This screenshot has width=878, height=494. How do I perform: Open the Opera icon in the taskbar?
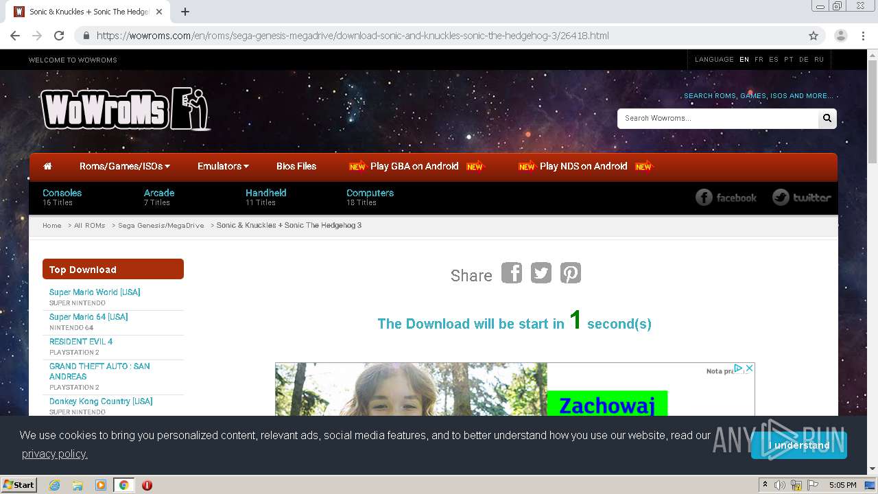point(147,485)
